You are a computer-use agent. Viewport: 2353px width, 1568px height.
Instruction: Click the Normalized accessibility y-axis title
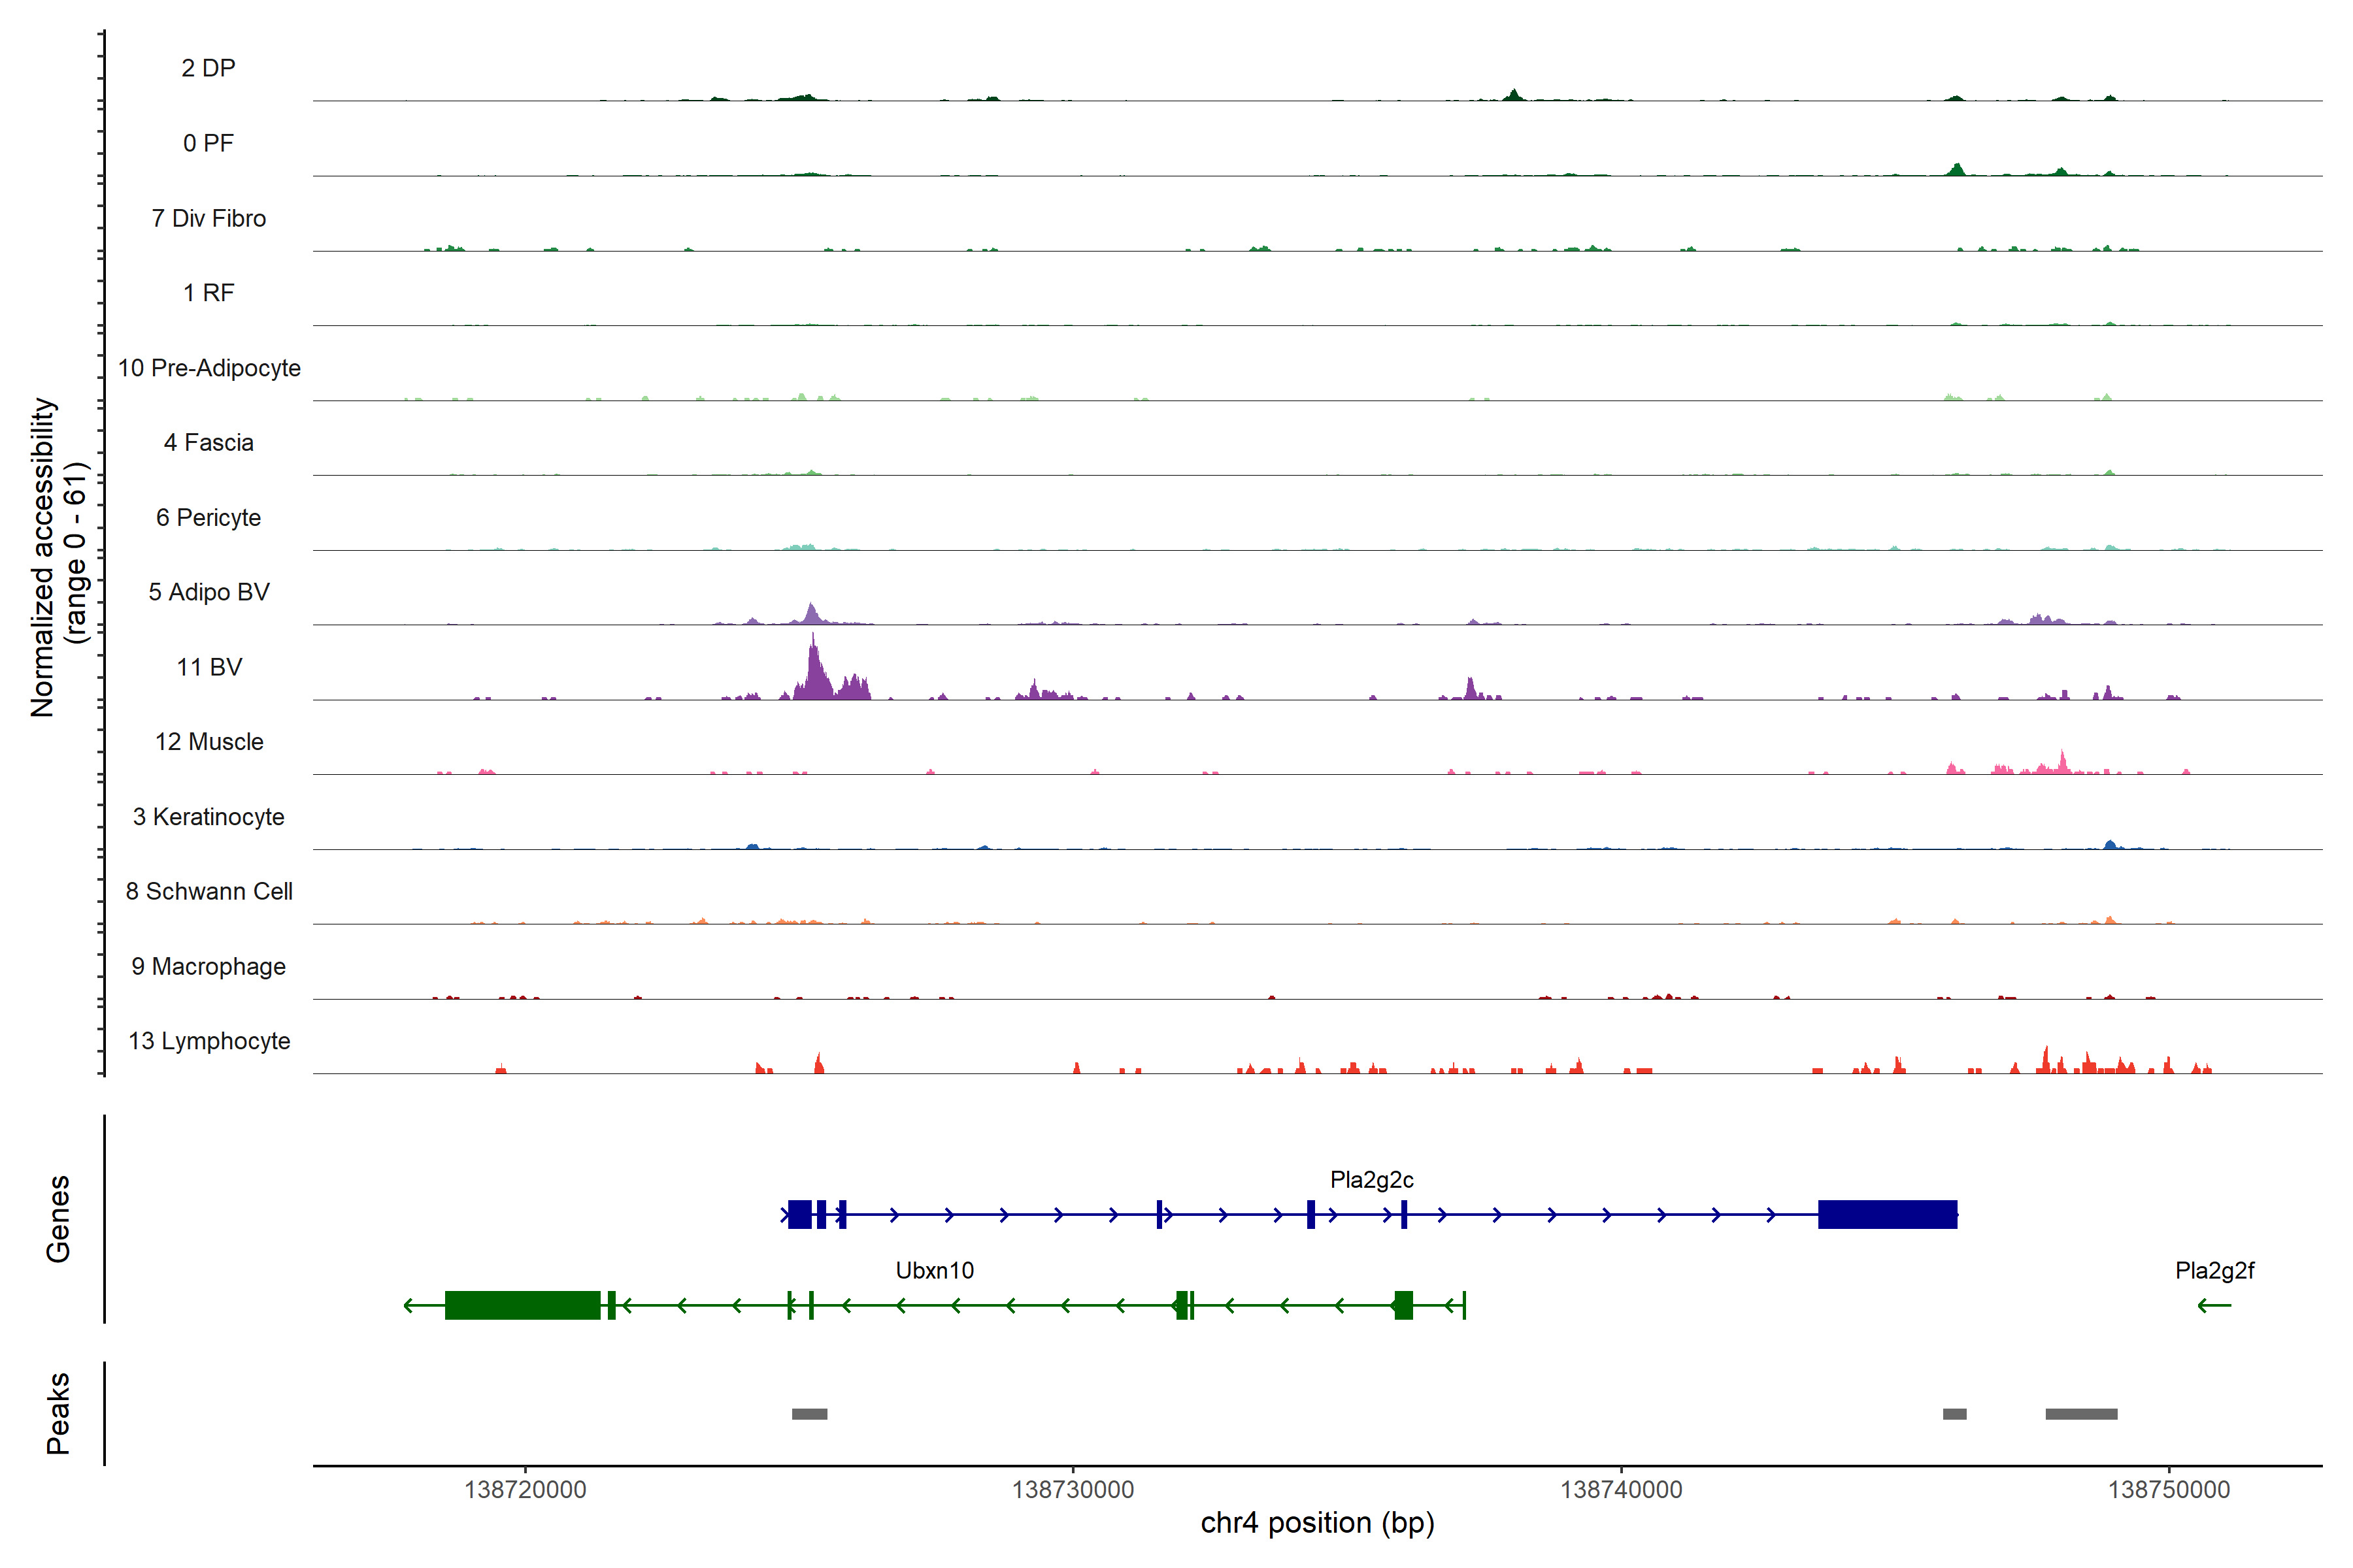pos(43,557)
